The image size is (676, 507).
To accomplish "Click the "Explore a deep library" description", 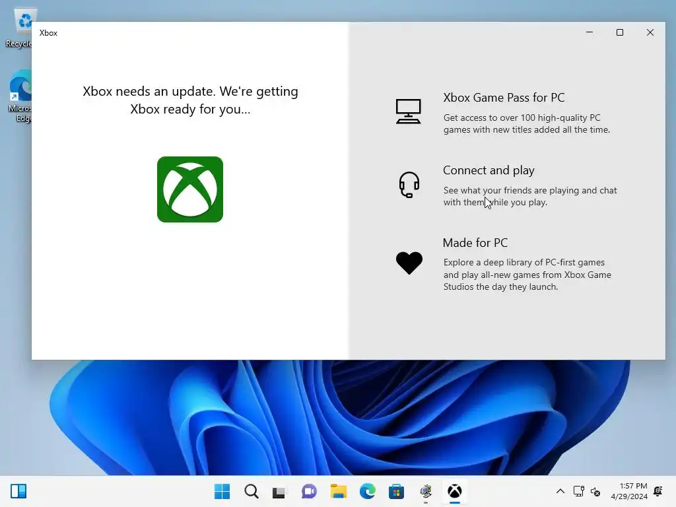I will pyautogui.click(x=527, y=275).
